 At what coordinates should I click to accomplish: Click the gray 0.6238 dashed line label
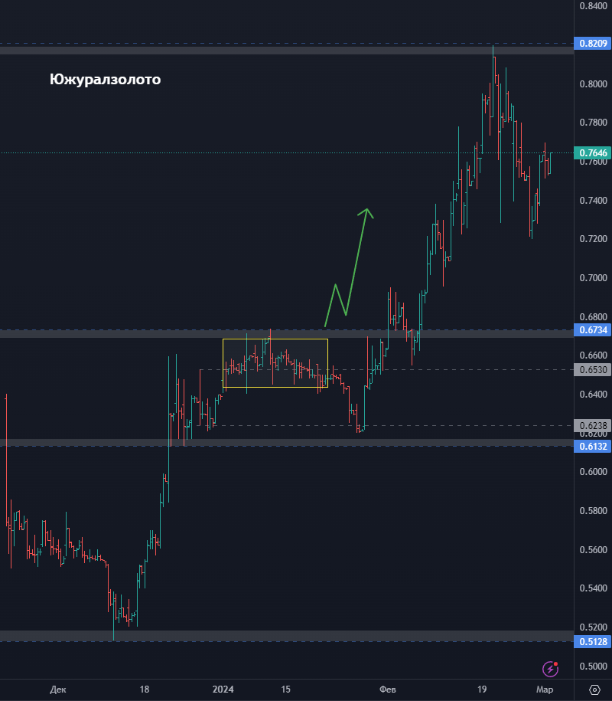[593, 426]
